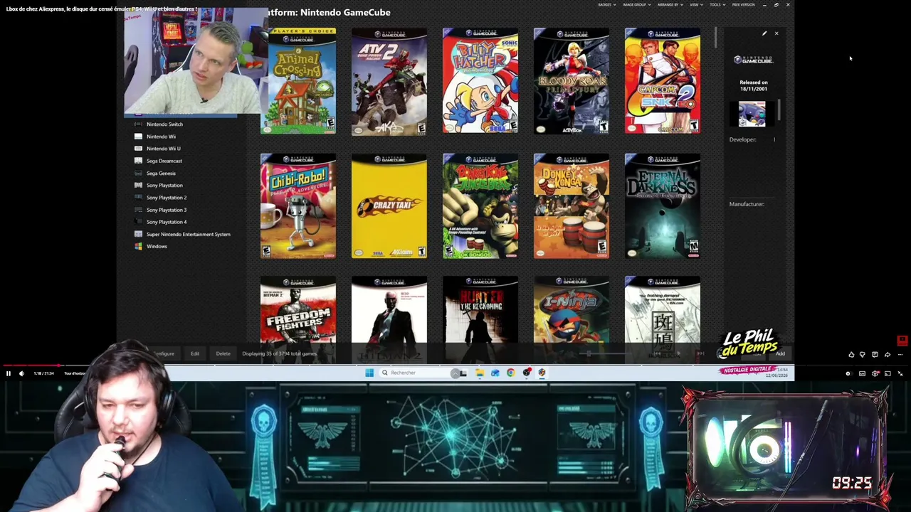Share the video via arrow icon

[888, 354]
